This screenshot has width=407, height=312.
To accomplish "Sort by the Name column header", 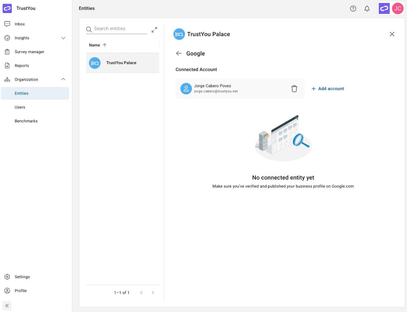I will [x=94, y=45].
